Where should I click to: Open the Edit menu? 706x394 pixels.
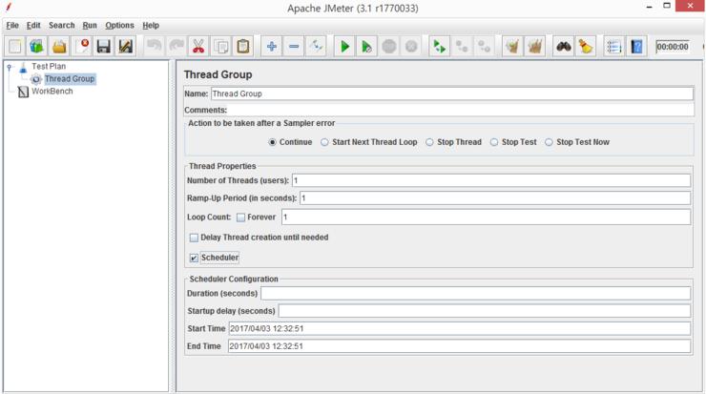click(33, 25)
